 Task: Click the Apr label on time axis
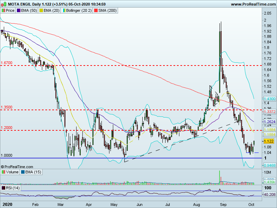click(89, 205)
